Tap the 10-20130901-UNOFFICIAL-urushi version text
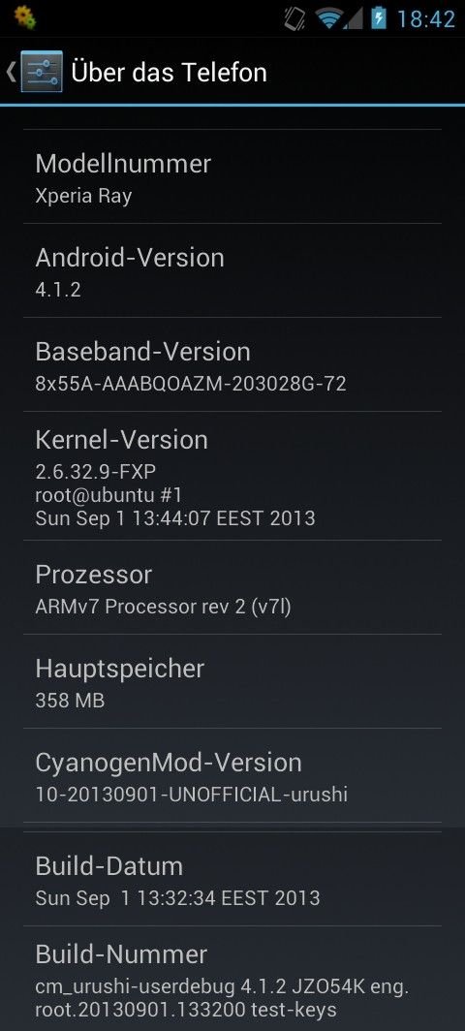Screen dimensions: 465x1031 (192, 795)
